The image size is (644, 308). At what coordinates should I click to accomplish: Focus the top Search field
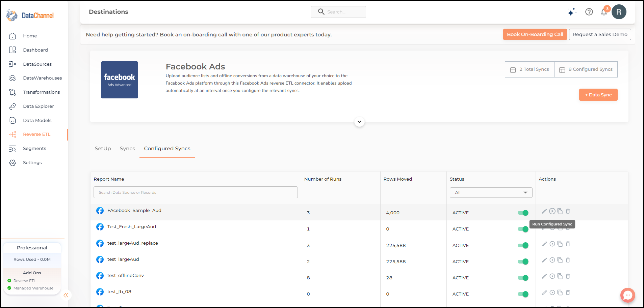338,12
